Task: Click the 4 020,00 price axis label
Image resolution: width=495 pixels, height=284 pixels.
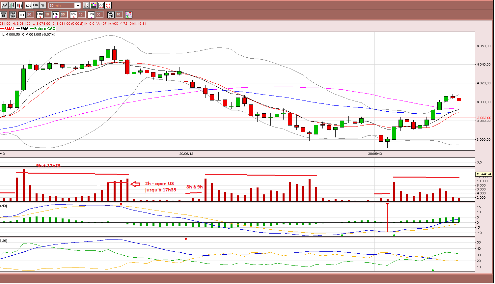Action: pos(484,83)
